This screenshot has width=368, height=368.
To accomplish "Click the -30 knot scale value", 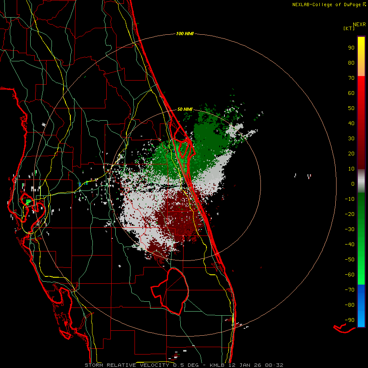I will [x=350, y=229].
